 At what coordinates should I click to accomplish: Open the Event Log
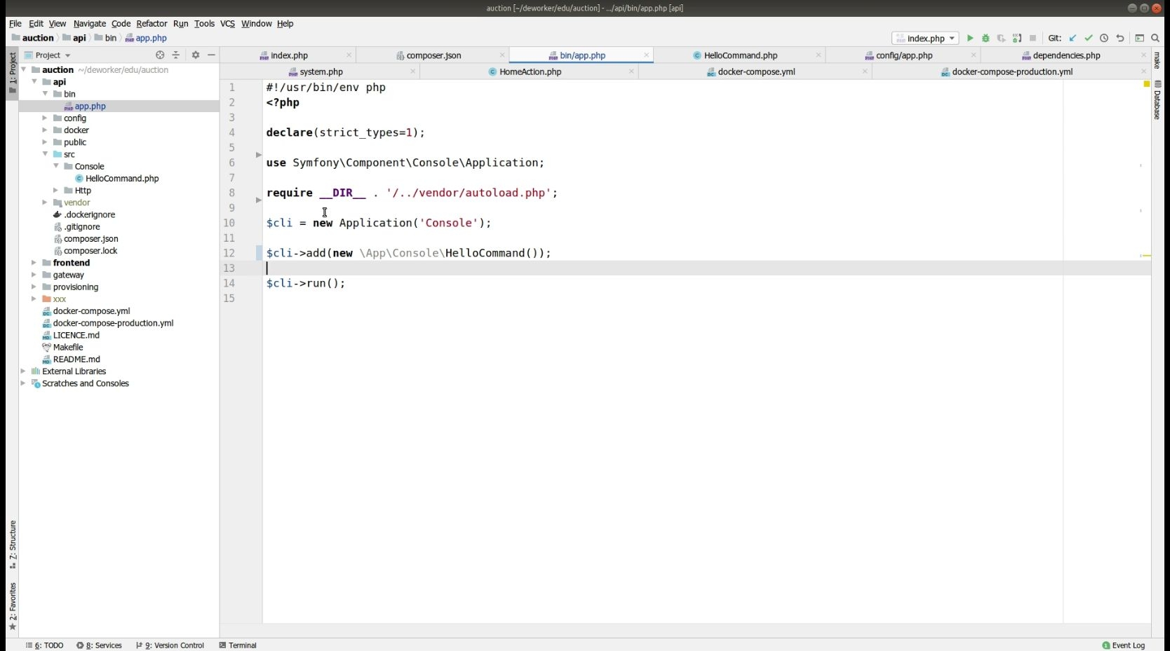point(1123,645)
